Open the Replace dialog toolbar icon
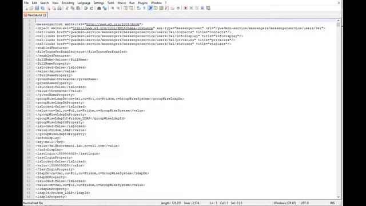The width and height of the screenshot is (366, 206). (x=105, y=8)
